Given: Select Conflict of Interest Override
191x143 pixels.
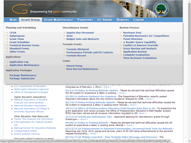Looking at the screenshot, I should click(x=141, y=45).
